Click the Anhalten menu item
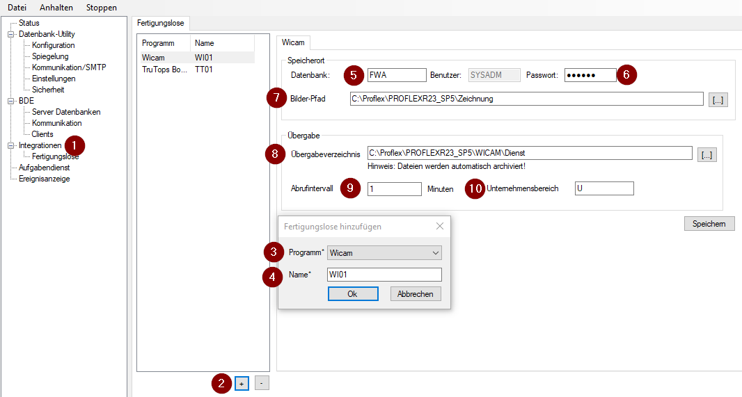742x397 pixels. (x=56, y=8)
